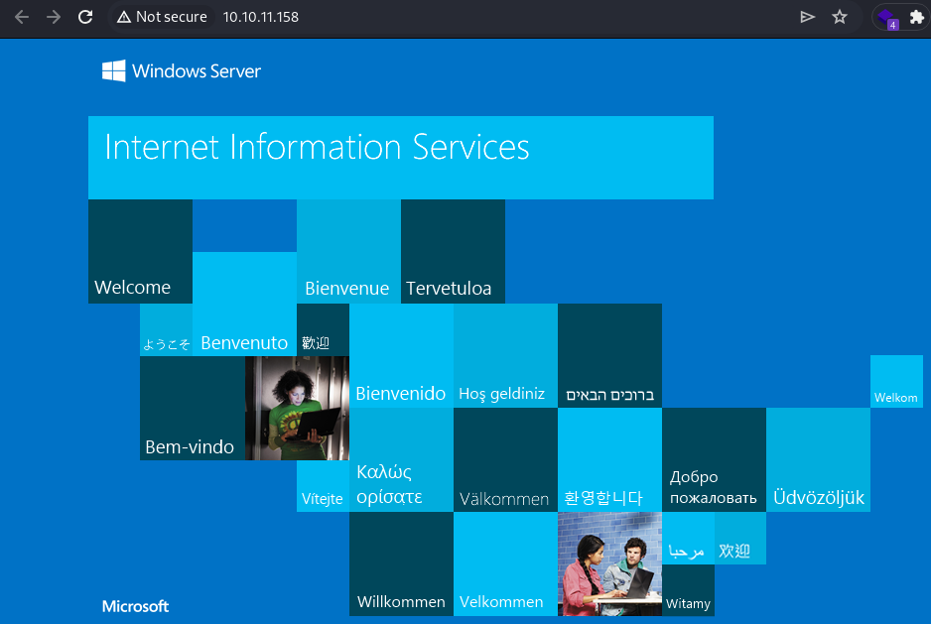The height and width of the screenshot is (624, 931).
Task: Click the 欢迎 simplified Chinese tile
Action: pos(740,538)
